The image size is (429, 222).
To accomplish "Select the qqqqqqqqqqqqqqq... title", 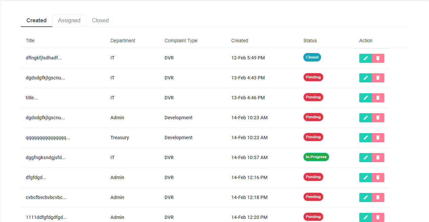I will pos(48,138).
